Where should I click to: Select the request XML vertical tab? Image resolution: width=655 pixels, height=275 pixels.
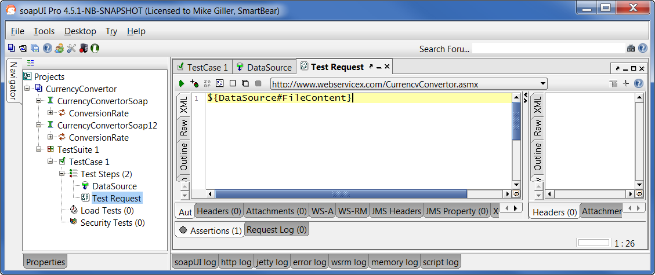point(184,104)
